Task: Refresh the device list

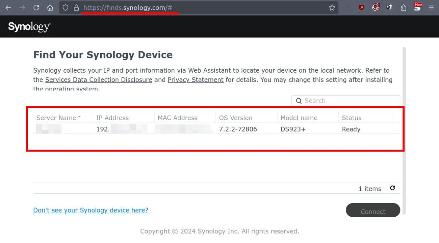Action: coord(392,188)
